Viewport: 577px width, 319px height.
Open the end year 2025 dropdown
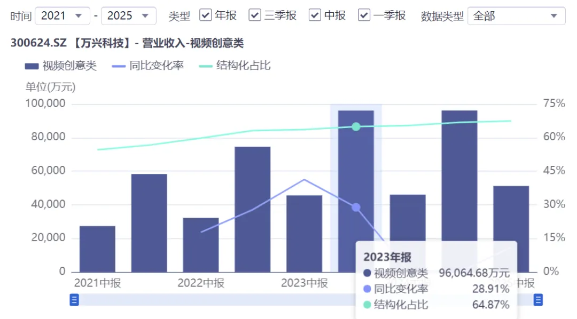pos(128,16)
